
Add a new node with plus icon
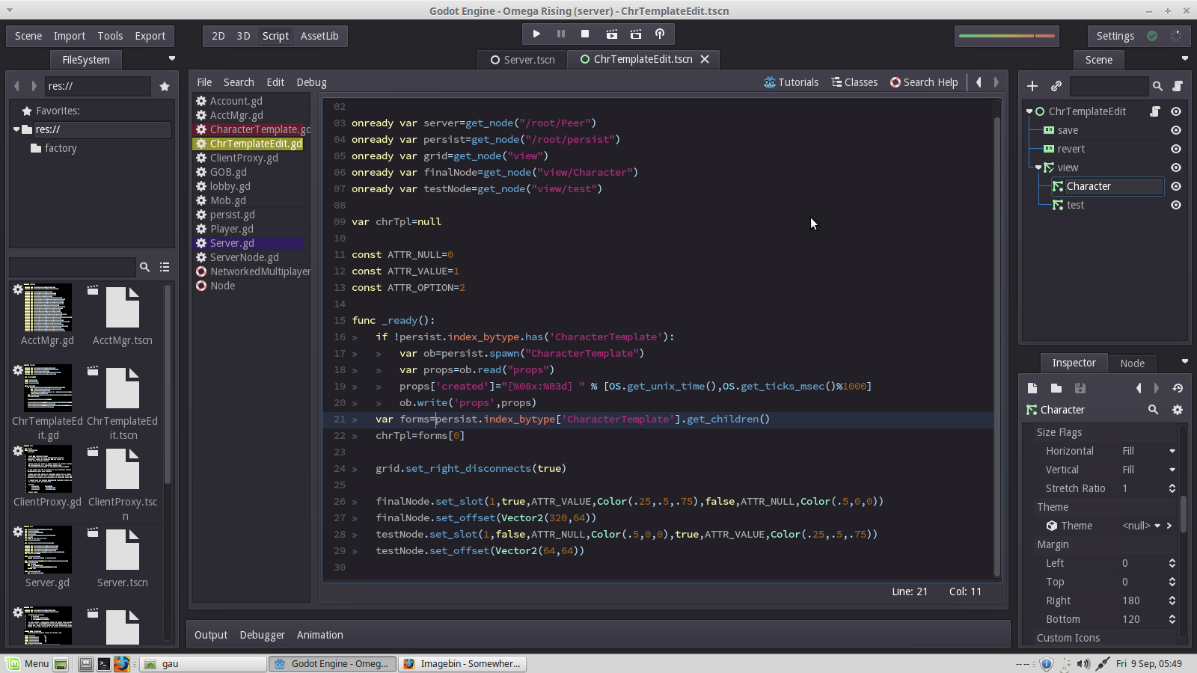[x=1032, y=86]
